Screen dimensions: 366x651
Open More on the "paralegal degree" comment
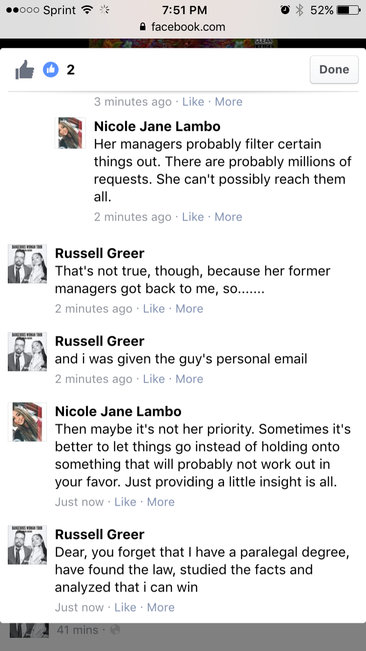point(161,607)
